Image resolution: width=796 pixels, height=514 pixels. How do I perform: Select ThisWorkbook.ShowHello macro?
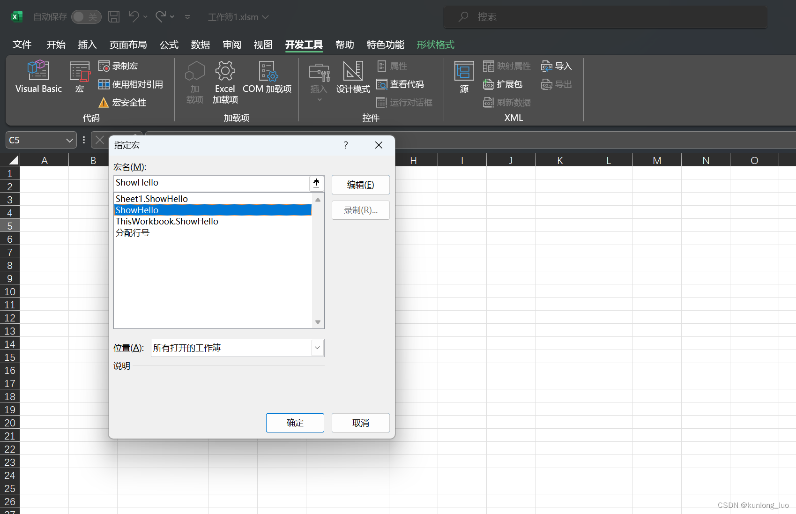[212, 221]
